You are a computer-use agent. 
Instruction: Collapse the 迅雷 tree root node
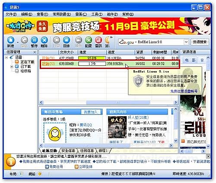(6, 58)
